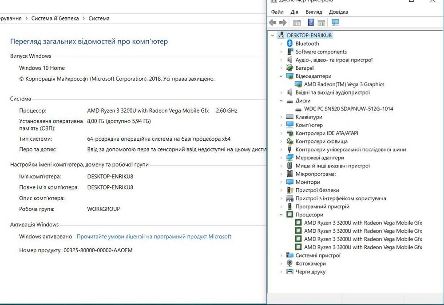
Task: Click the 8,00 ГБ installed memory value
Action: [119, 121]
